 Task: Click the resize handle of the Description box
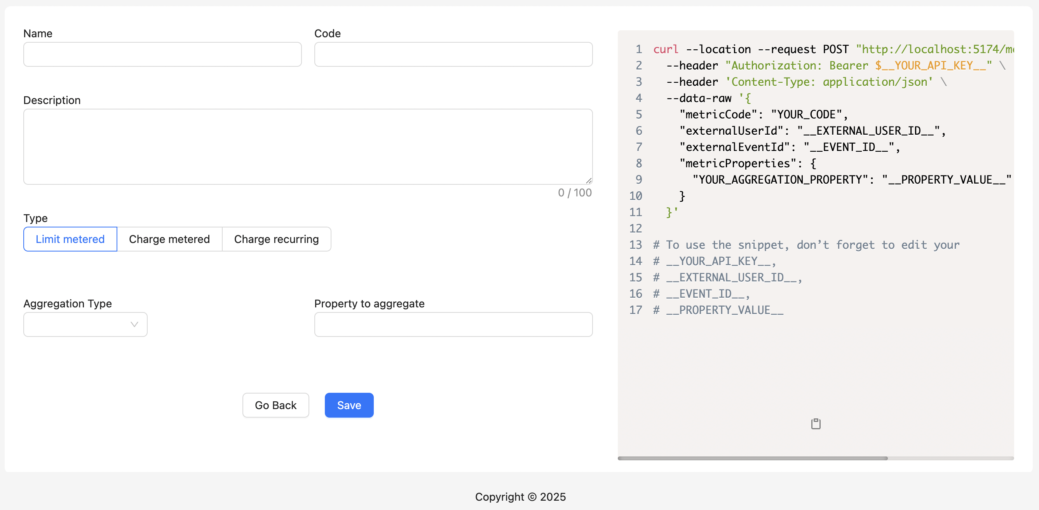[x=589, y=180]
